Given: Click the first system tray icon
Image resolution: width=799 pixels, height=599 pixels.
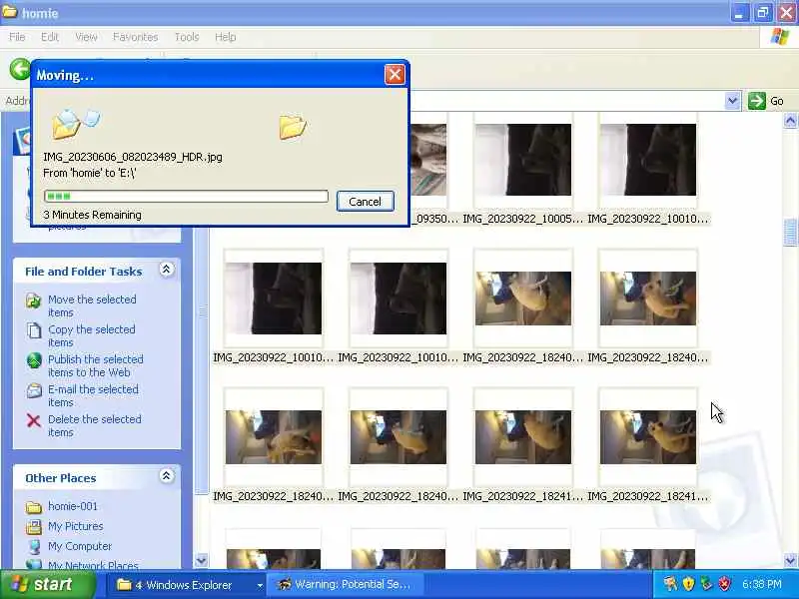Looking at the screenshot, I should coord(670,584).
